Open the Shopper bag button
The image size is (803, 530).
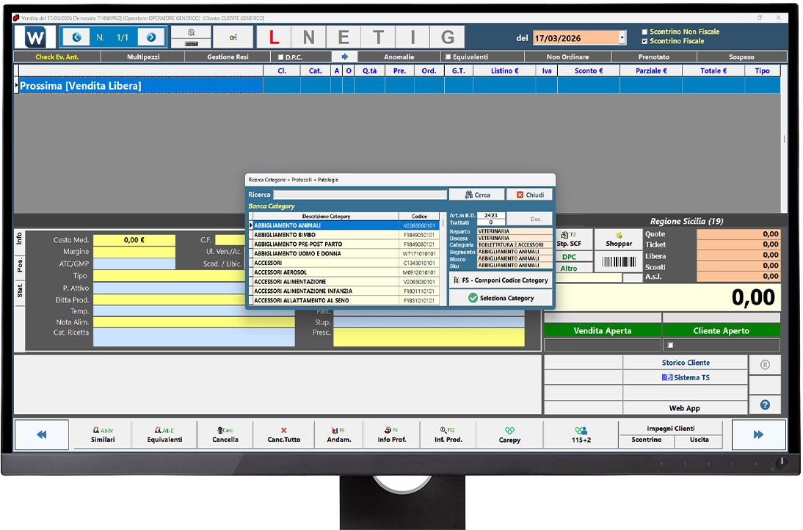[x=619, y=239]
